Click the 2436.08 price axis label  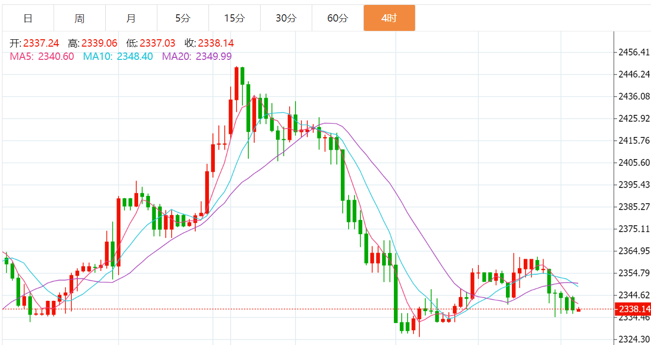[x=634, y=96]
